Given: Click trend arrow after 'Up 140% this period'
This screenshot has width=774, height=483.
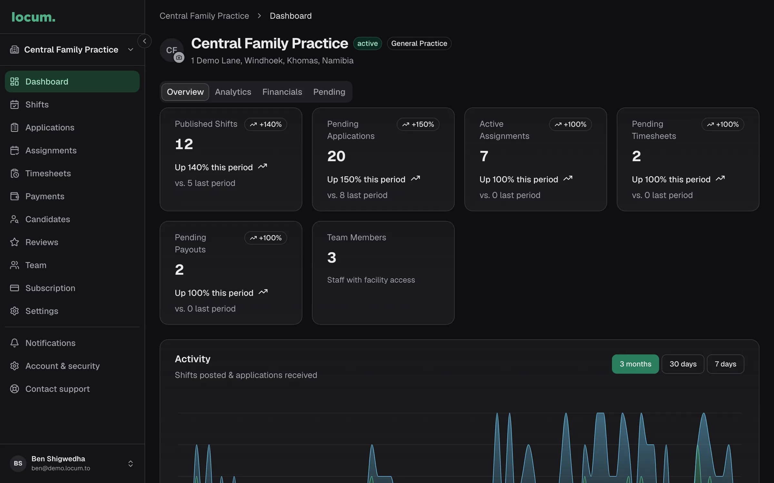Looking at the screenshot, I should [x=263, y=166].
